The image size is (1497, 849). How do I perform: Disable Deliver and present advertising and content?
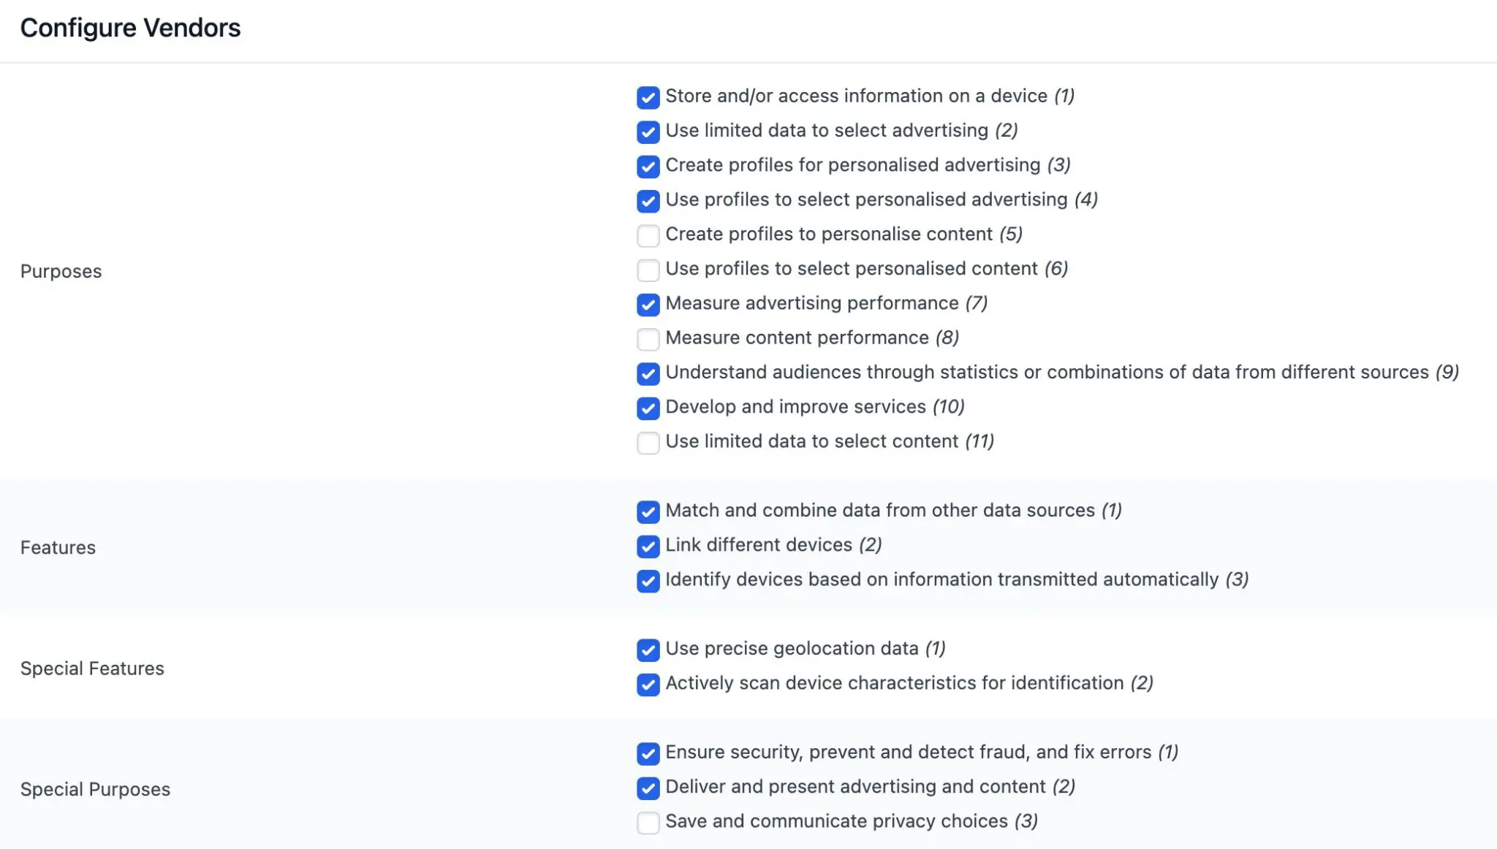tap(648, 788)
